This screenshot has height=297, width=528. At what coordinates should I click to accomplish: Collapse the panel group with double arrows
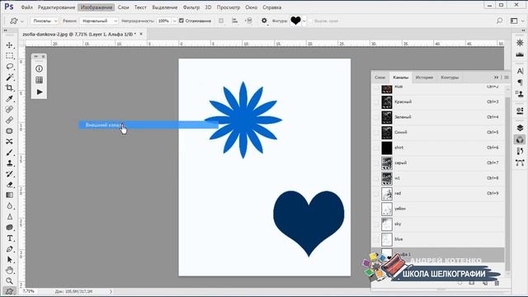coord(496,78)
